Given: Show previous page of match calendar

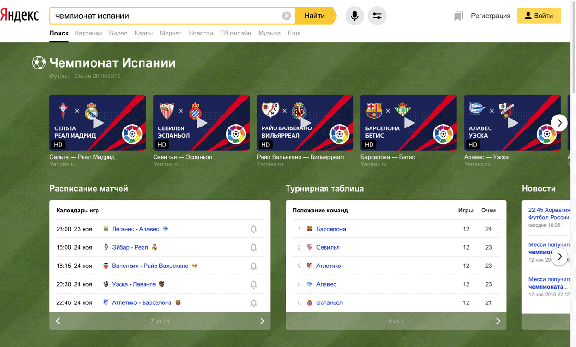Looking at the screenshot, I should coord(58,321).
